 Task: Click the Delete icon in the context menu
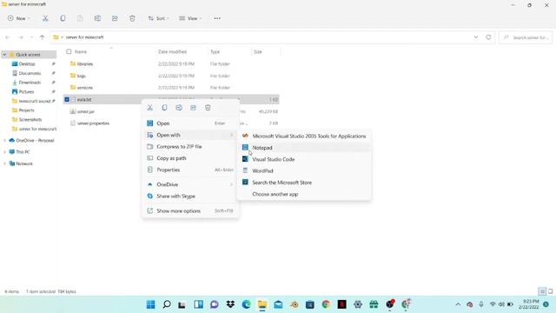[x=208, y=108]
